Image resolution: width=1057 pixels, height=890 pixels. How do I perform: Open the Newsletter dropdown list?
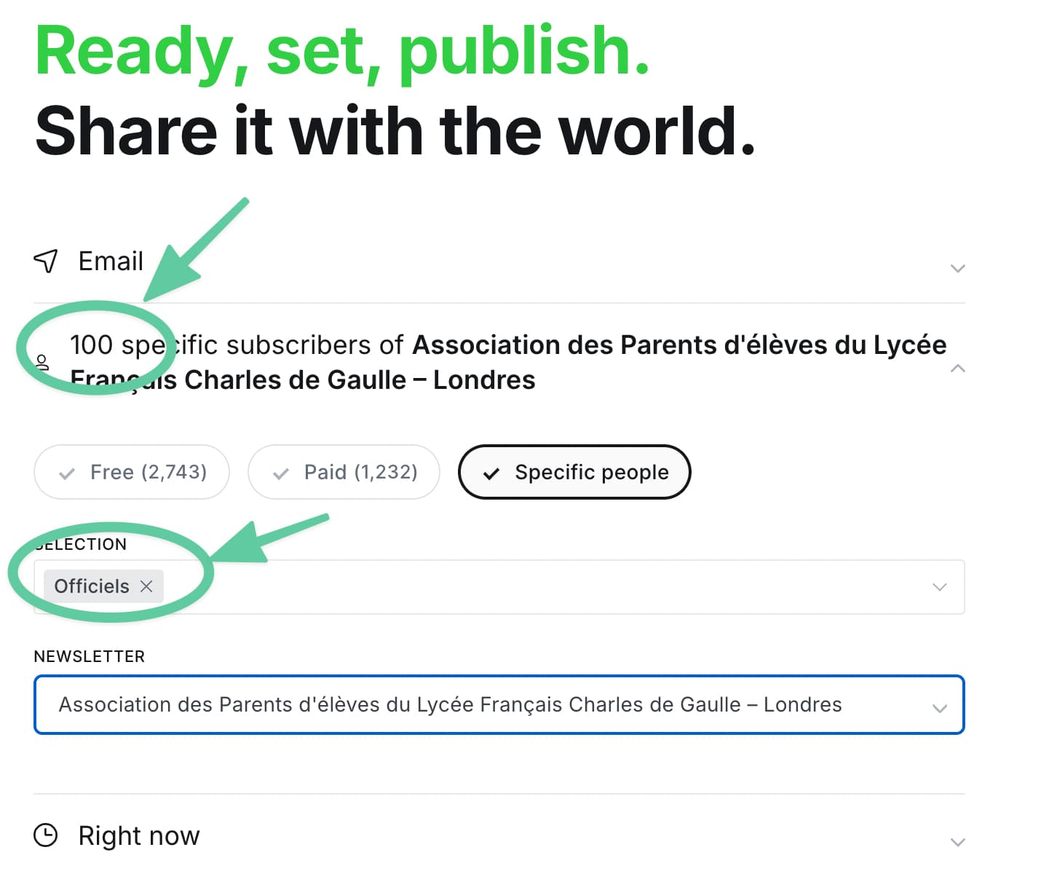coord(499,705)
